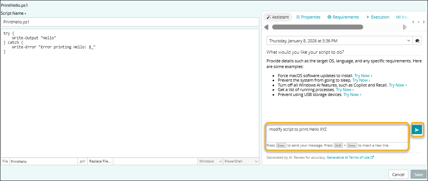
Task: Go to the Execution tab
Action: (378, 17)
